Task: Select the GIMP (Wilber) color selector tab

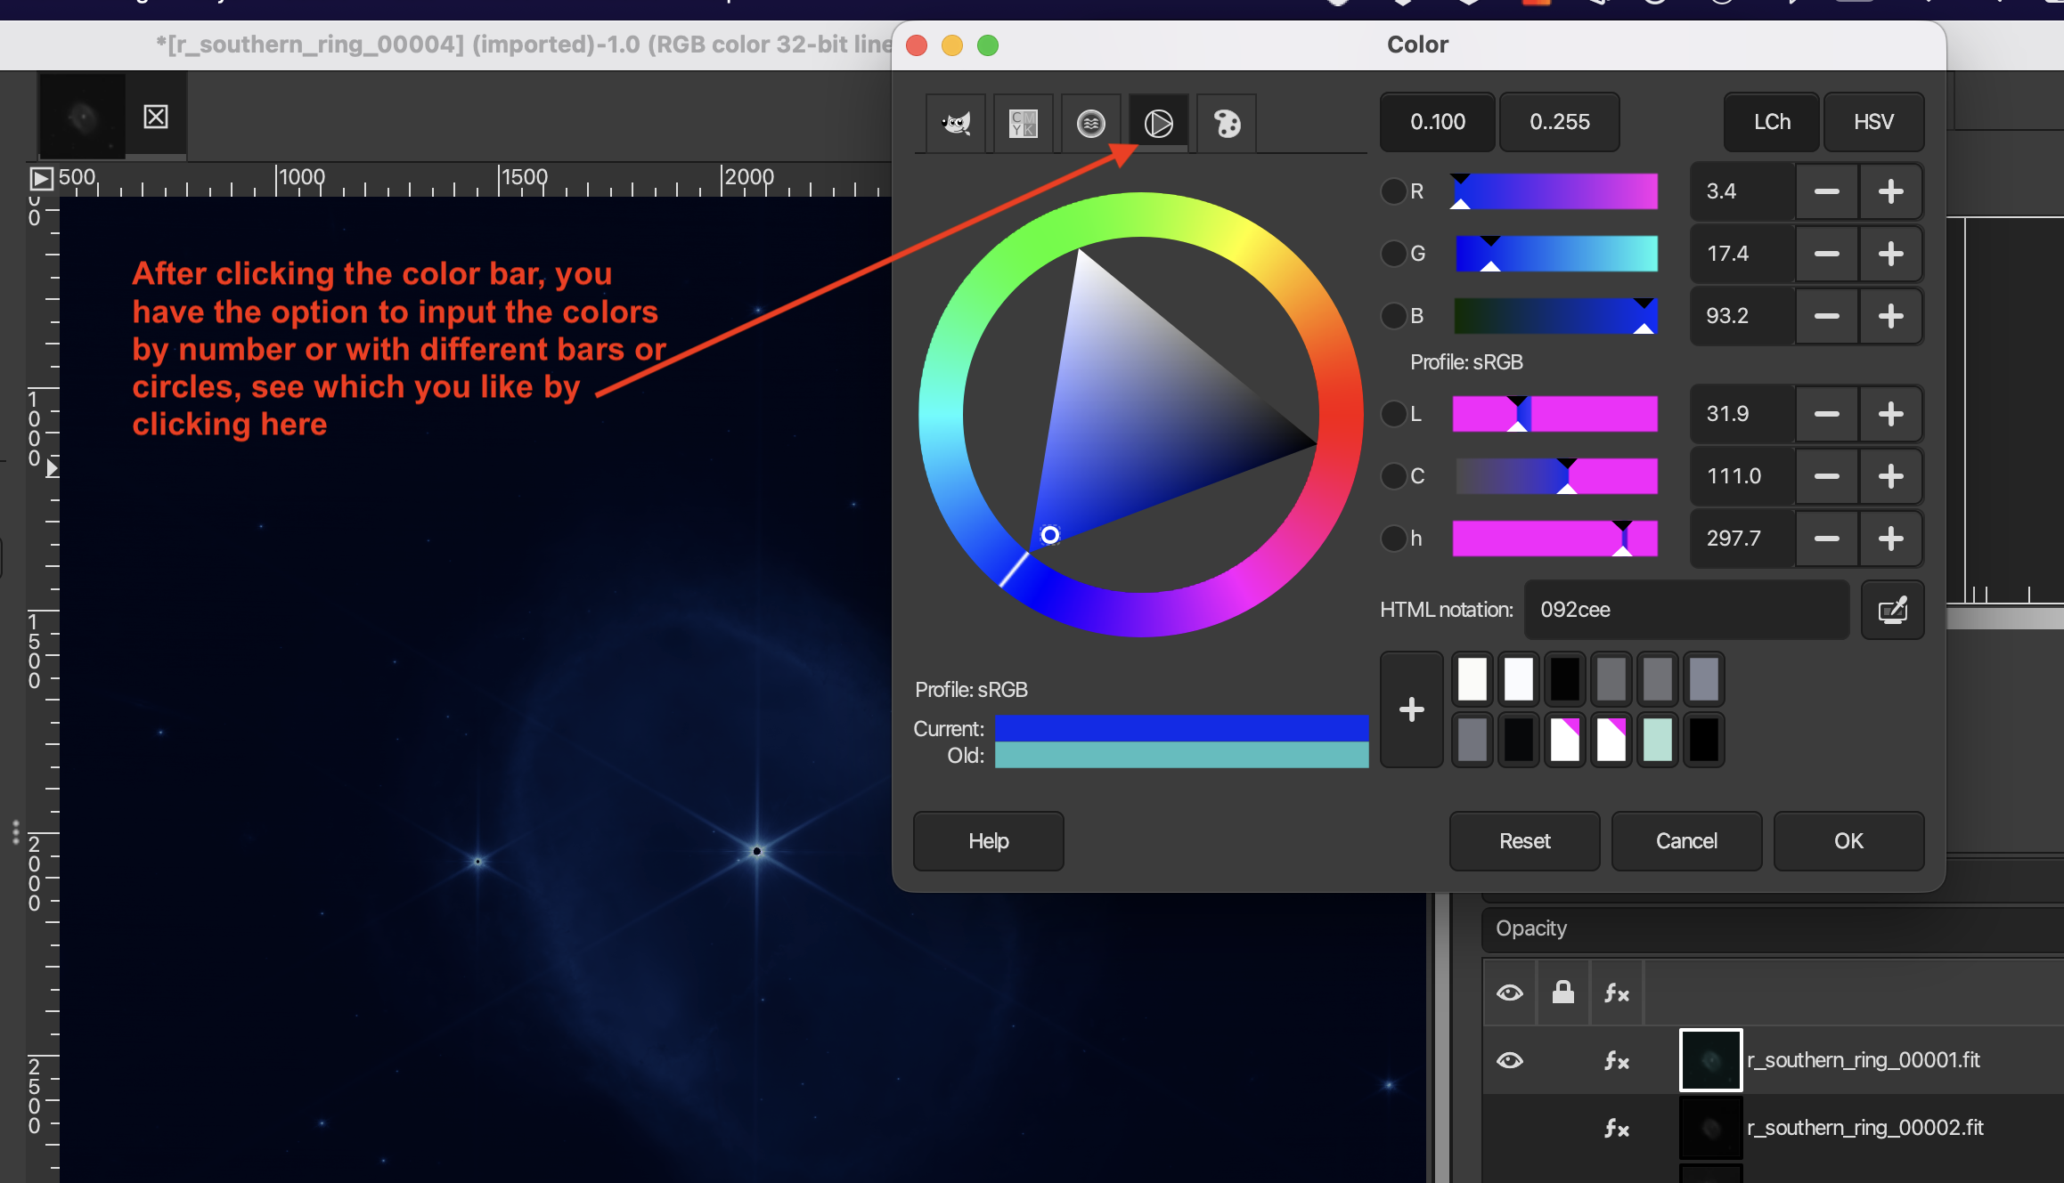Action: click(x=956, y=123)
